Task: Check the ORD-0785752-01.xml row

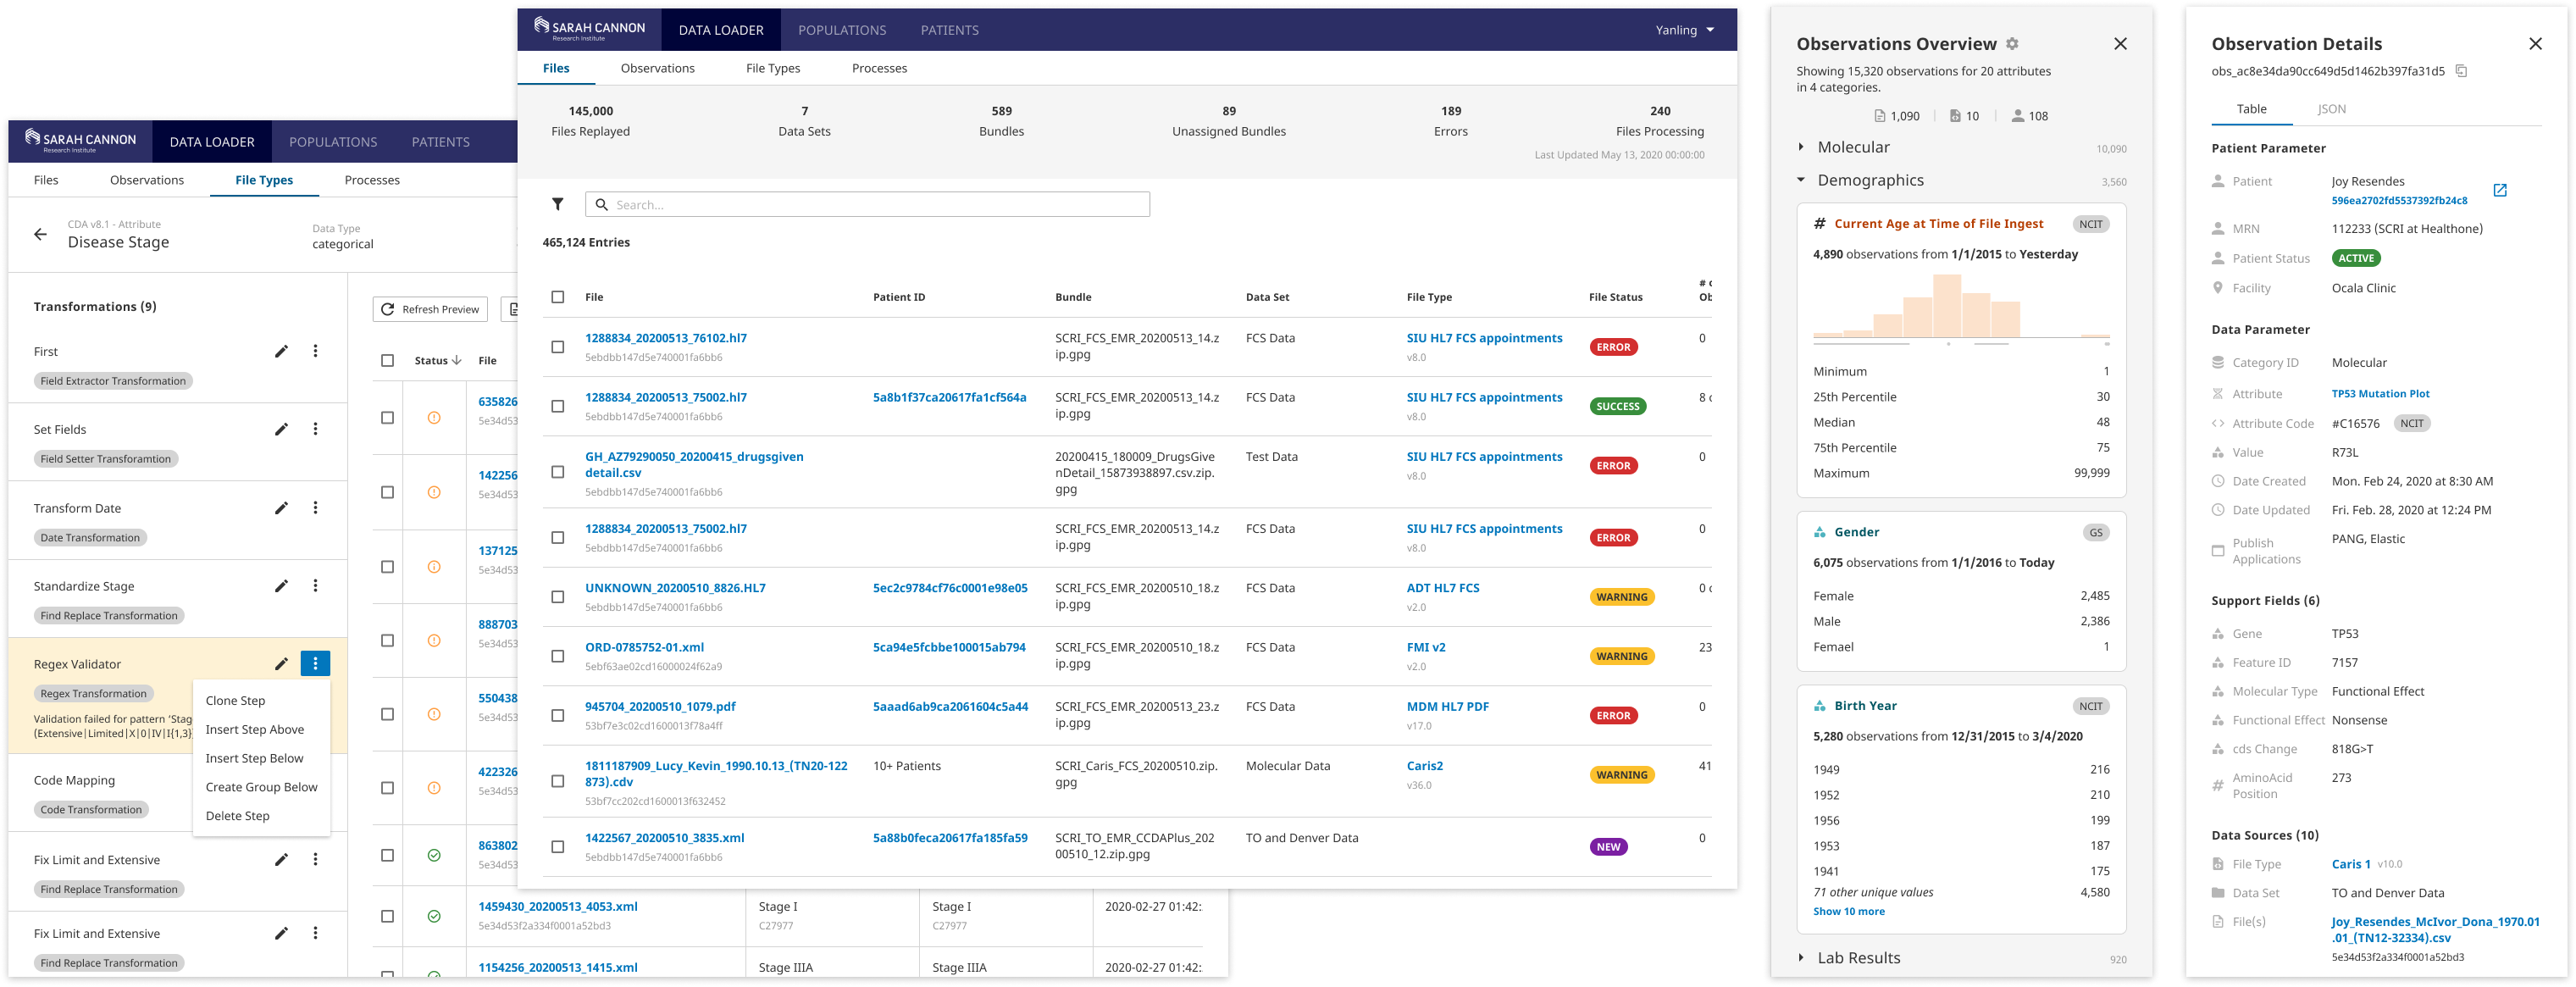Action: coord(558,656)
